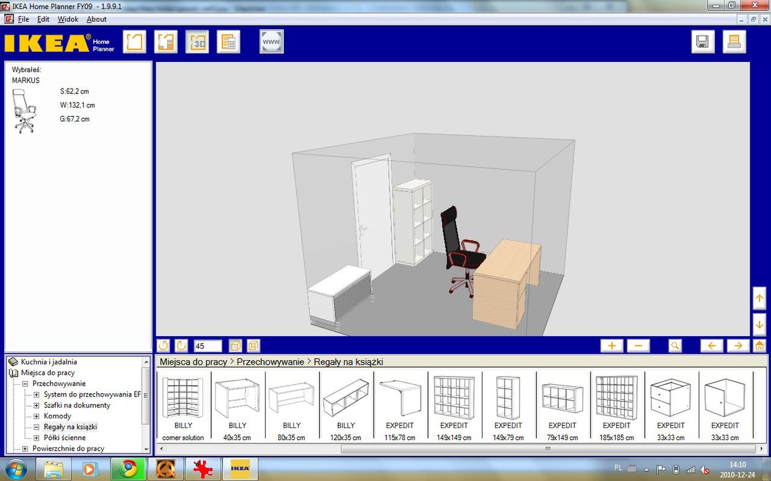
Task: Expand Półki ścienne tree node
Action: click(x=36, y=438)
